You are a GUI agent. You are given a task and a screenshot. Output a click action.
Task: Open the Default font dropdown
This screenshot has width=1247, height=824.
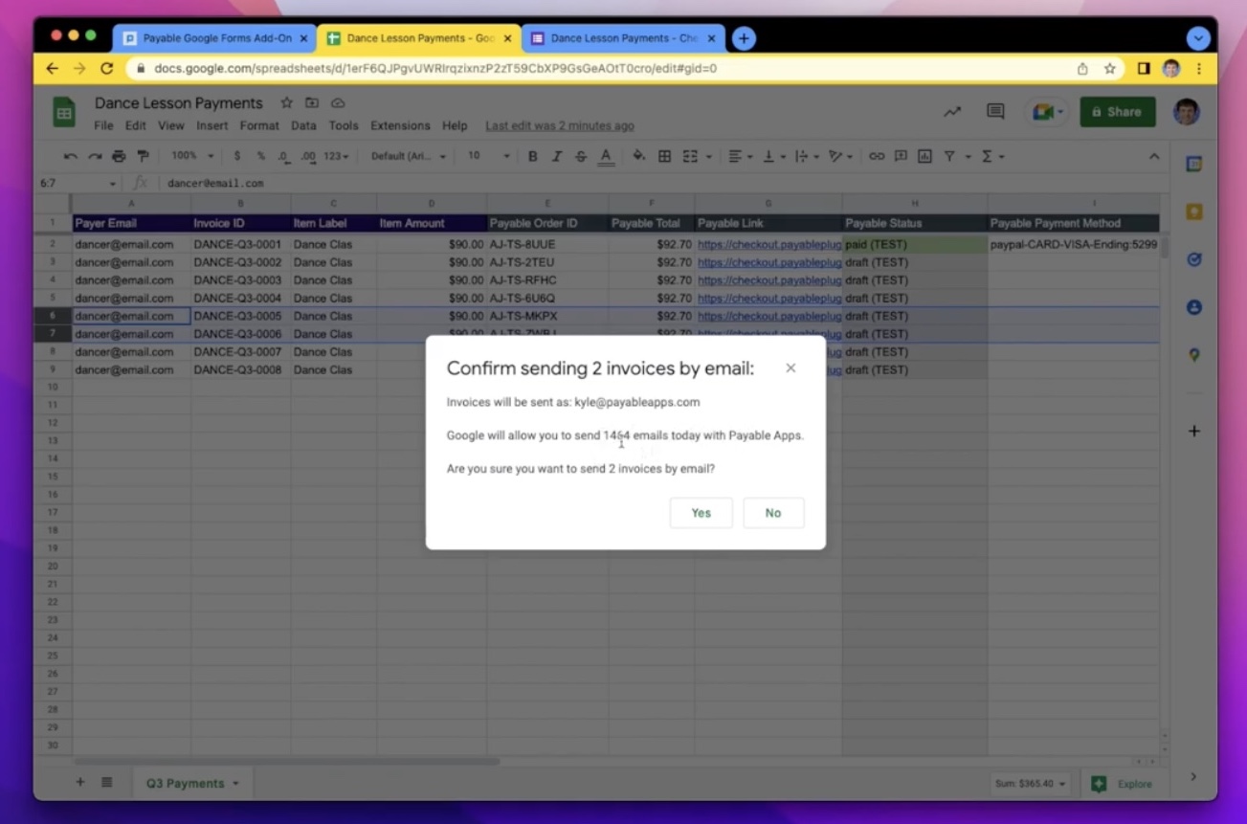point(408,156)
